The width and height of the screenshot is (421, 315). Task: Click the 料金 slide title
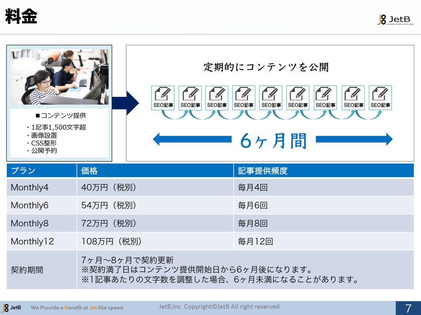[x=21, y=17]
